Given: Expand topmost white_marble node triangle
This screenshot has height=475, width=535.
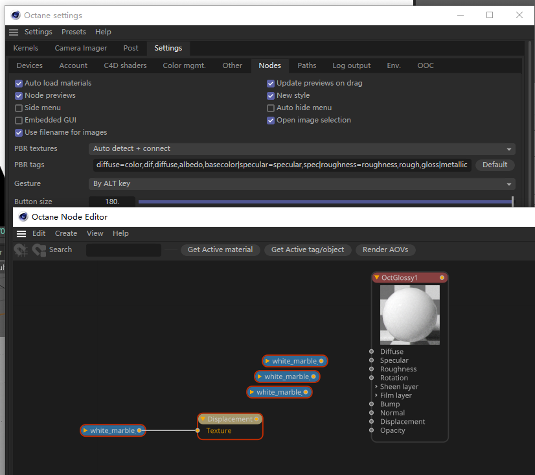Looking at the screenshot, I should click(x=267, y=361).
